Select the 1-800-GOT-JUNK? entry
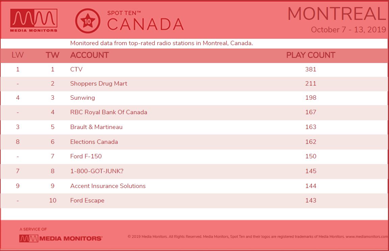 pos(97,171)
